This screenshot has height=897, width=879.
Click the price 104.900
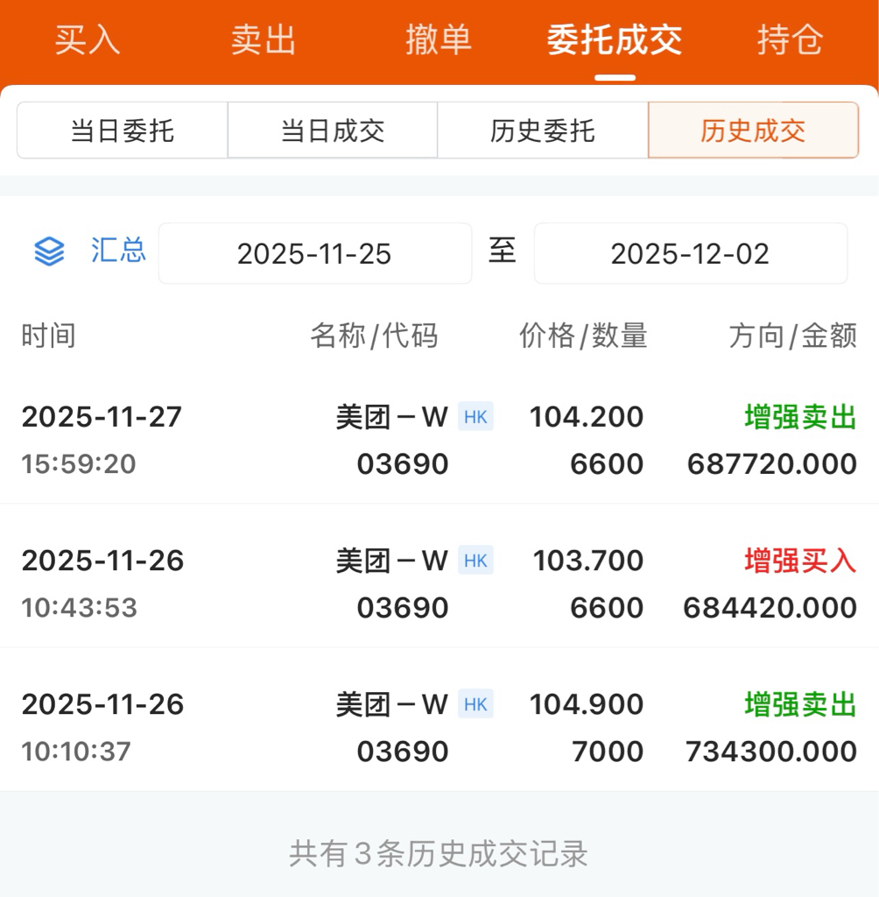coord(587,703)
